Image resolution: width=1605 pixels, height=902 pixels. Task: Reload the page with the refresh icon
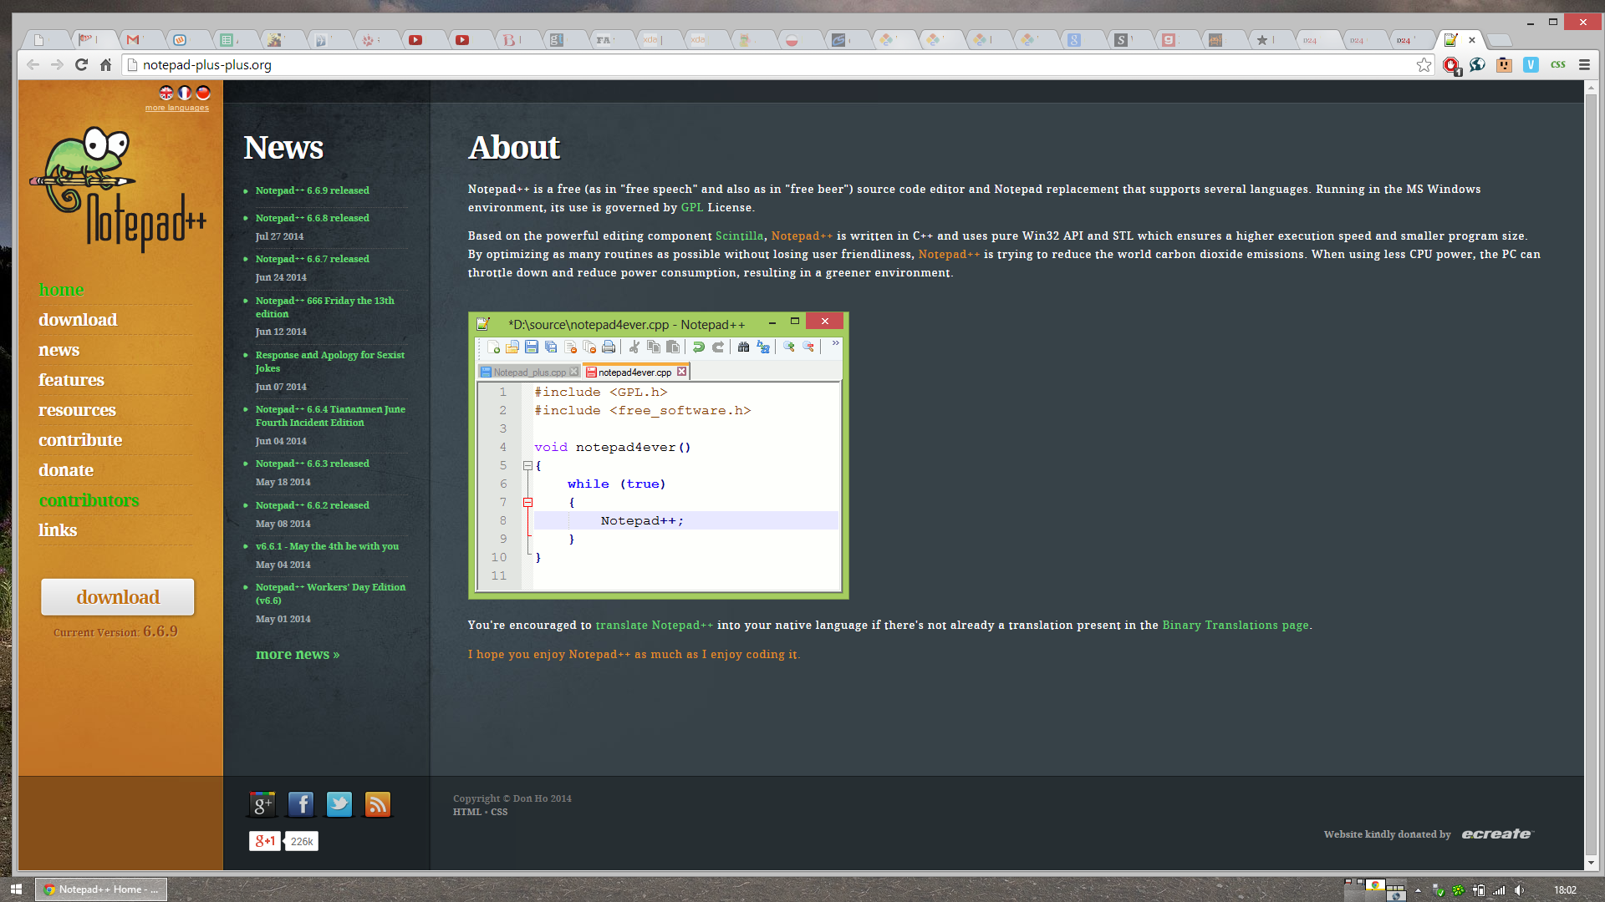pos(81,65)
